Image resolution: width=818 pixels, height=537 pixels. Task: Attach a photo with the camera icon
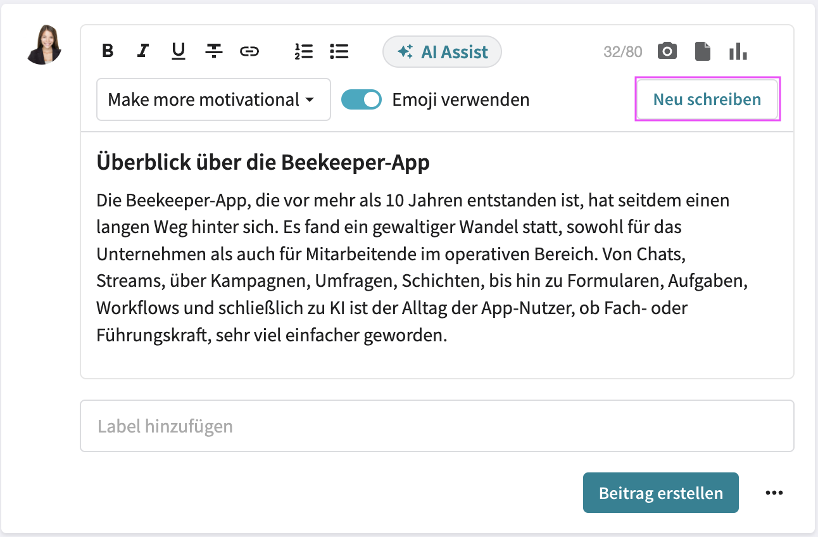tap(667, 51)
